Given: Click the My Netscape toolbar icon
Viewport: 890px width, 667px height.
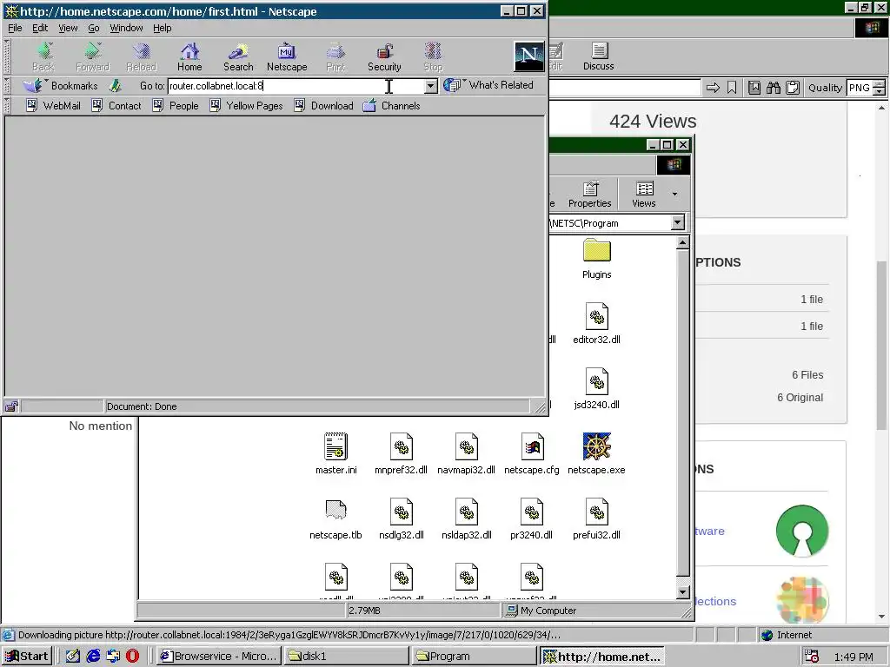Looking at the screenshot, I should [x=287, y=57].
